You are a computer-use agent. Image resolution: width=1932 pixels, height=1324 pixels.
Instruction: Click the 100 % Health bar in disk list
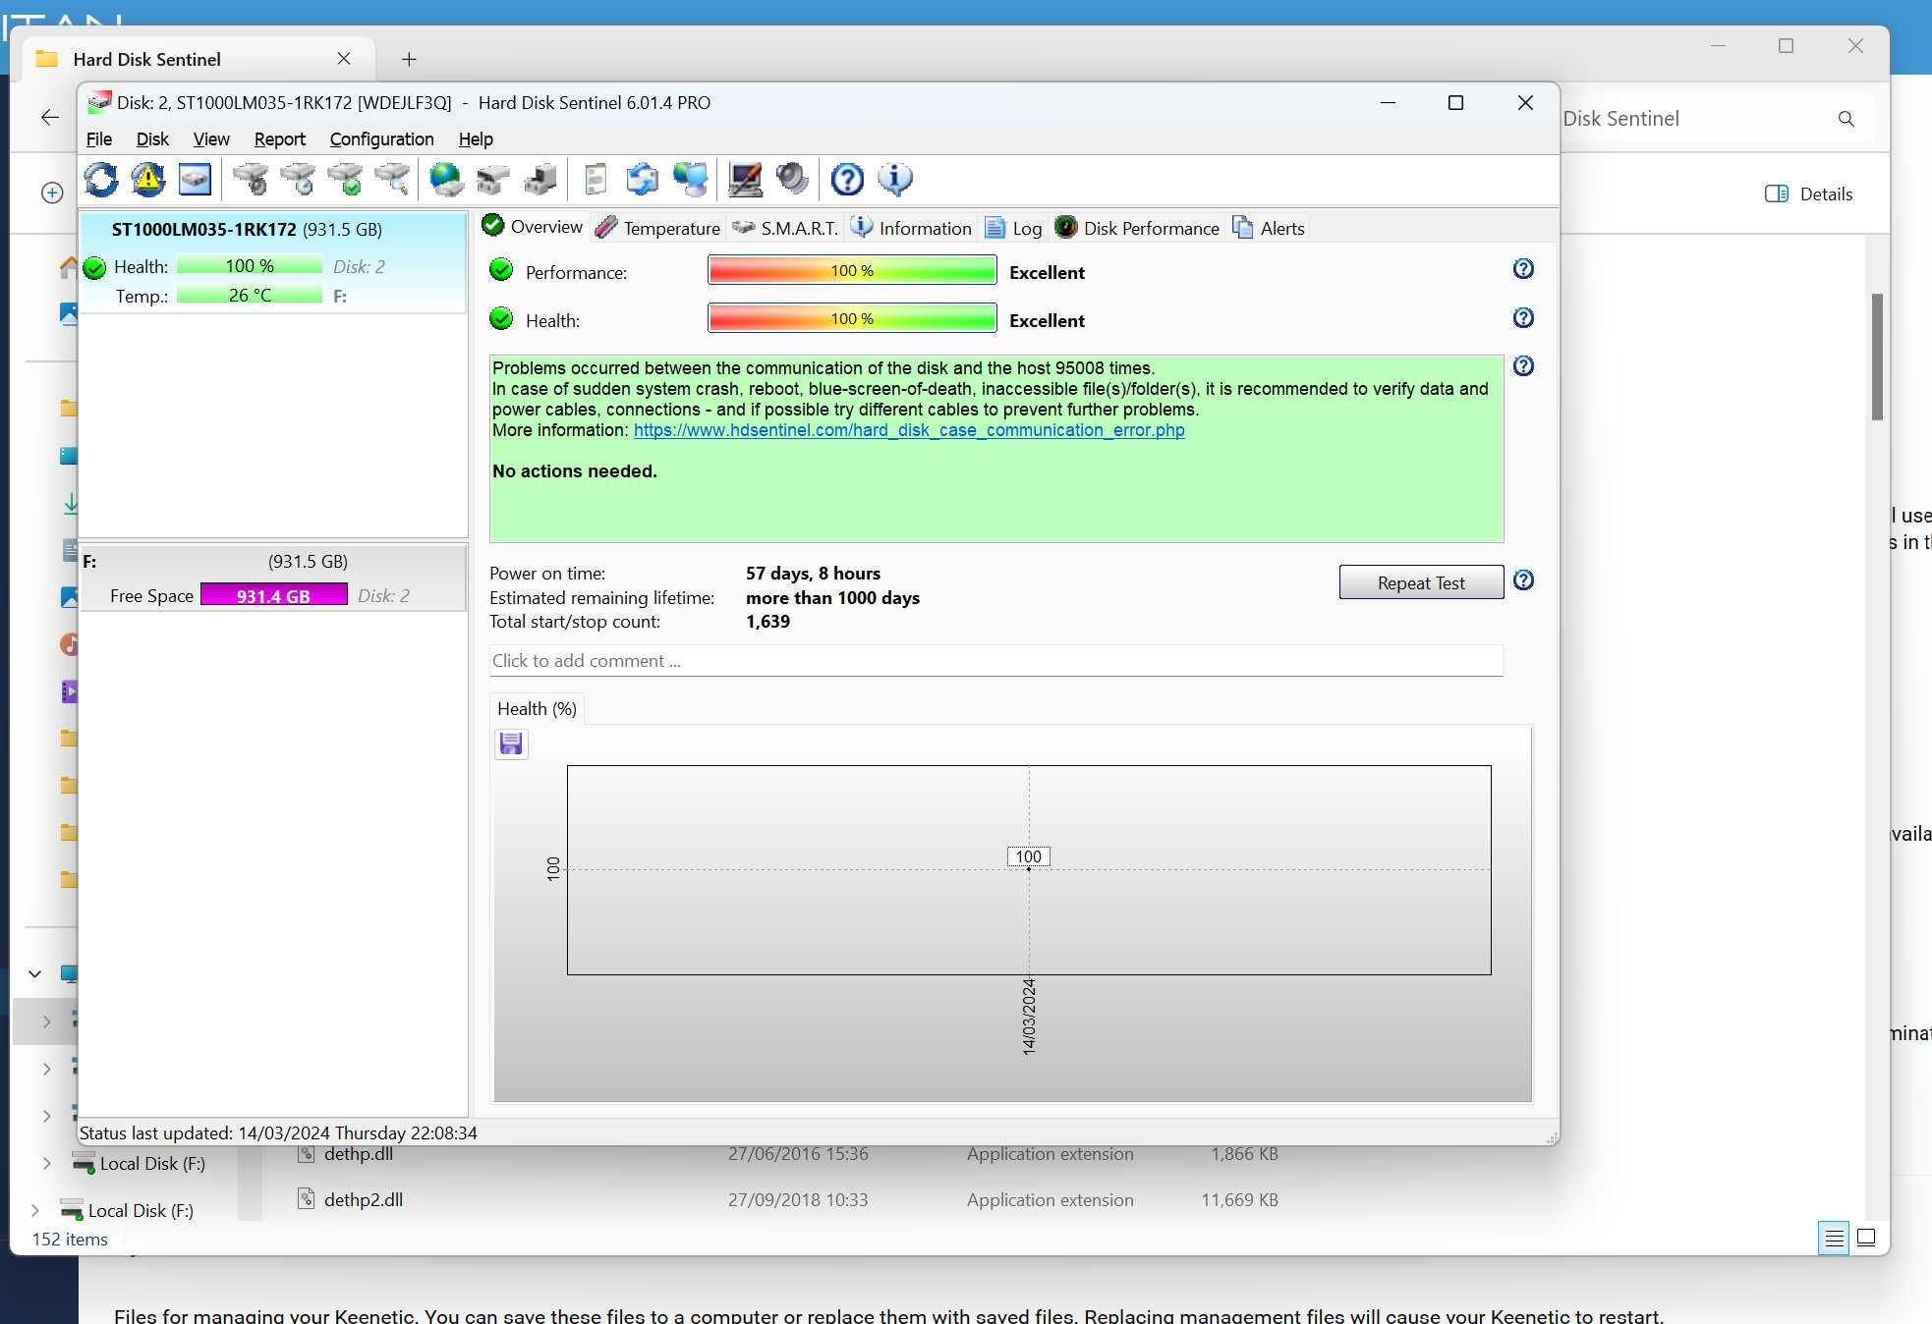point(250,266)
